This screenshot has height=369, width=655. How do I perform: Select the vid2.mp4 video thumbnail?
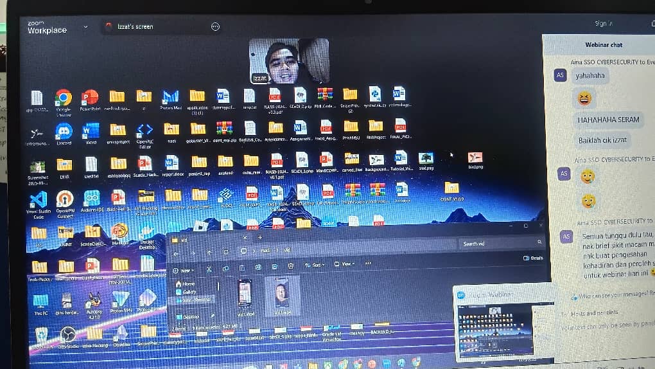click(283, 296)
